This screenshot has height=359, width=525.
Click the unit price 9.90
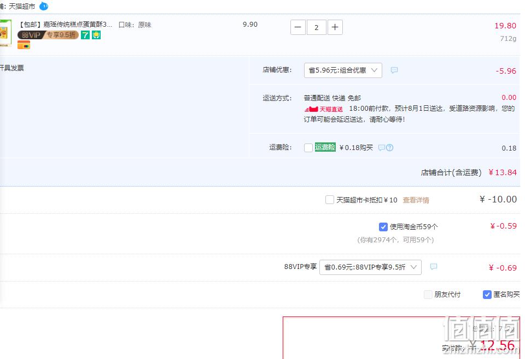250,25
